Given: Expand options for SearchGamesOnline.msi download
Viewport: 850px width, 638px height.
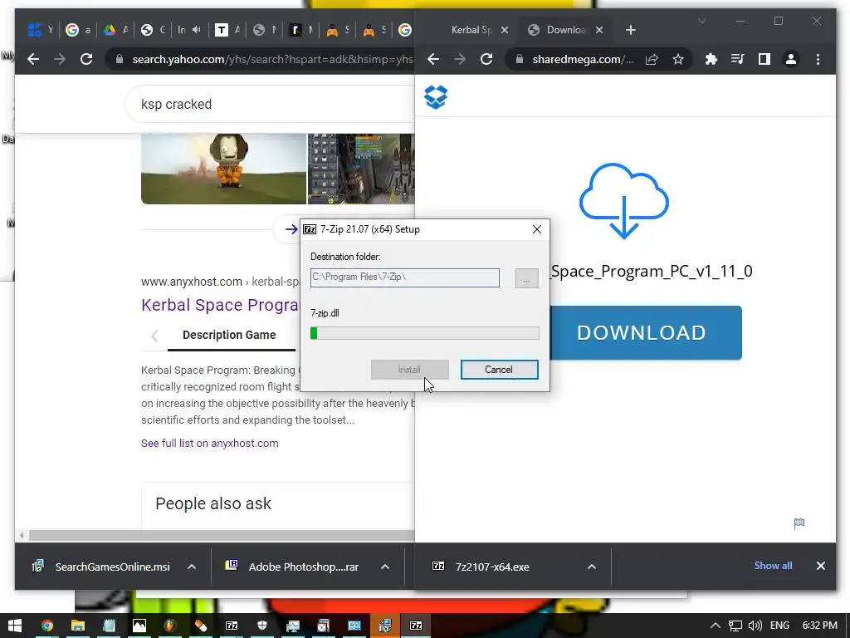Looking at the screenshot, I should point(192,567).
